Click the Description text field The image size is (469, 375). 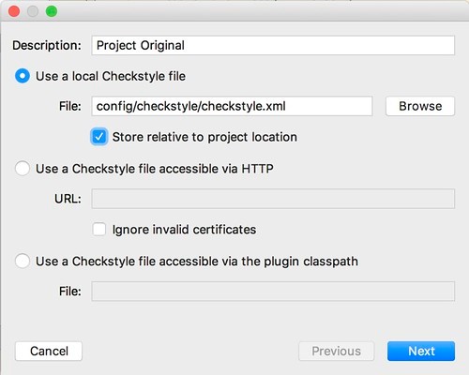click(x=273, y=46)
